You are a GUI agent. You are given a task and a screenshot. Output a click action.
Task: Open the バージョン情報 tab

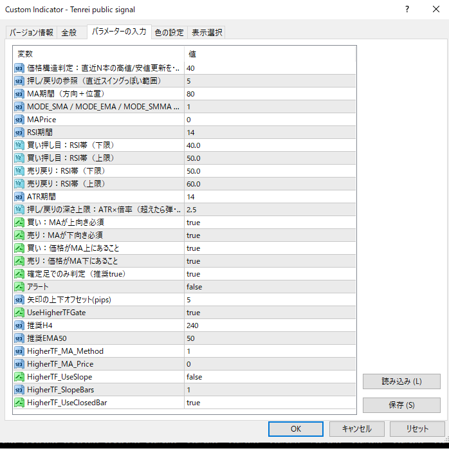(x=32, y=32)
